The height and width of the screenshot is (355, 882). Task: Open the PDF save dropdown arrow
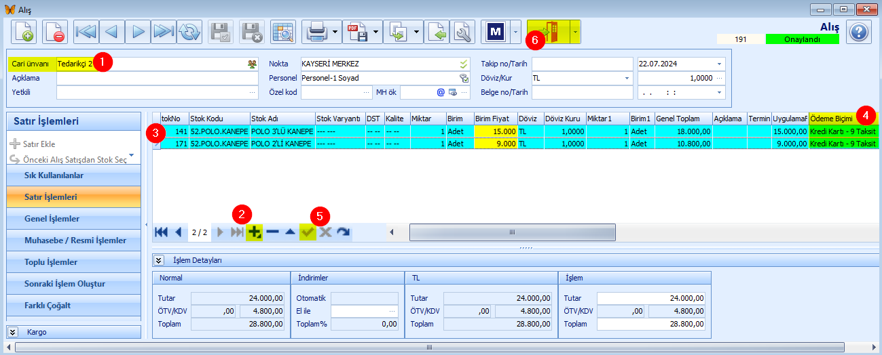pos(377,32)
